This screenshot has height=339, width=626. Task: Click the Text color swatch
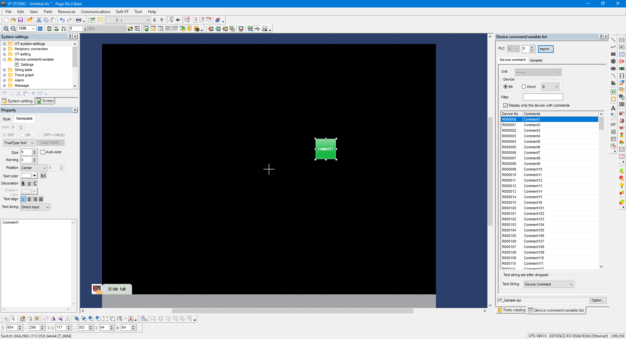pos(26,176)
